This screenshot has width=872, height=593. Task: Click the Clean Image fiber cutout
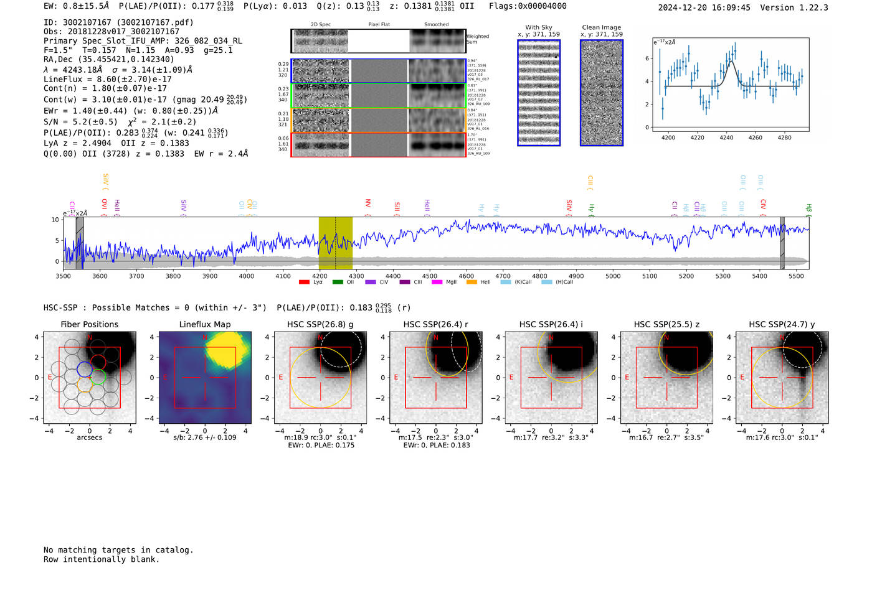click(602, 93)
